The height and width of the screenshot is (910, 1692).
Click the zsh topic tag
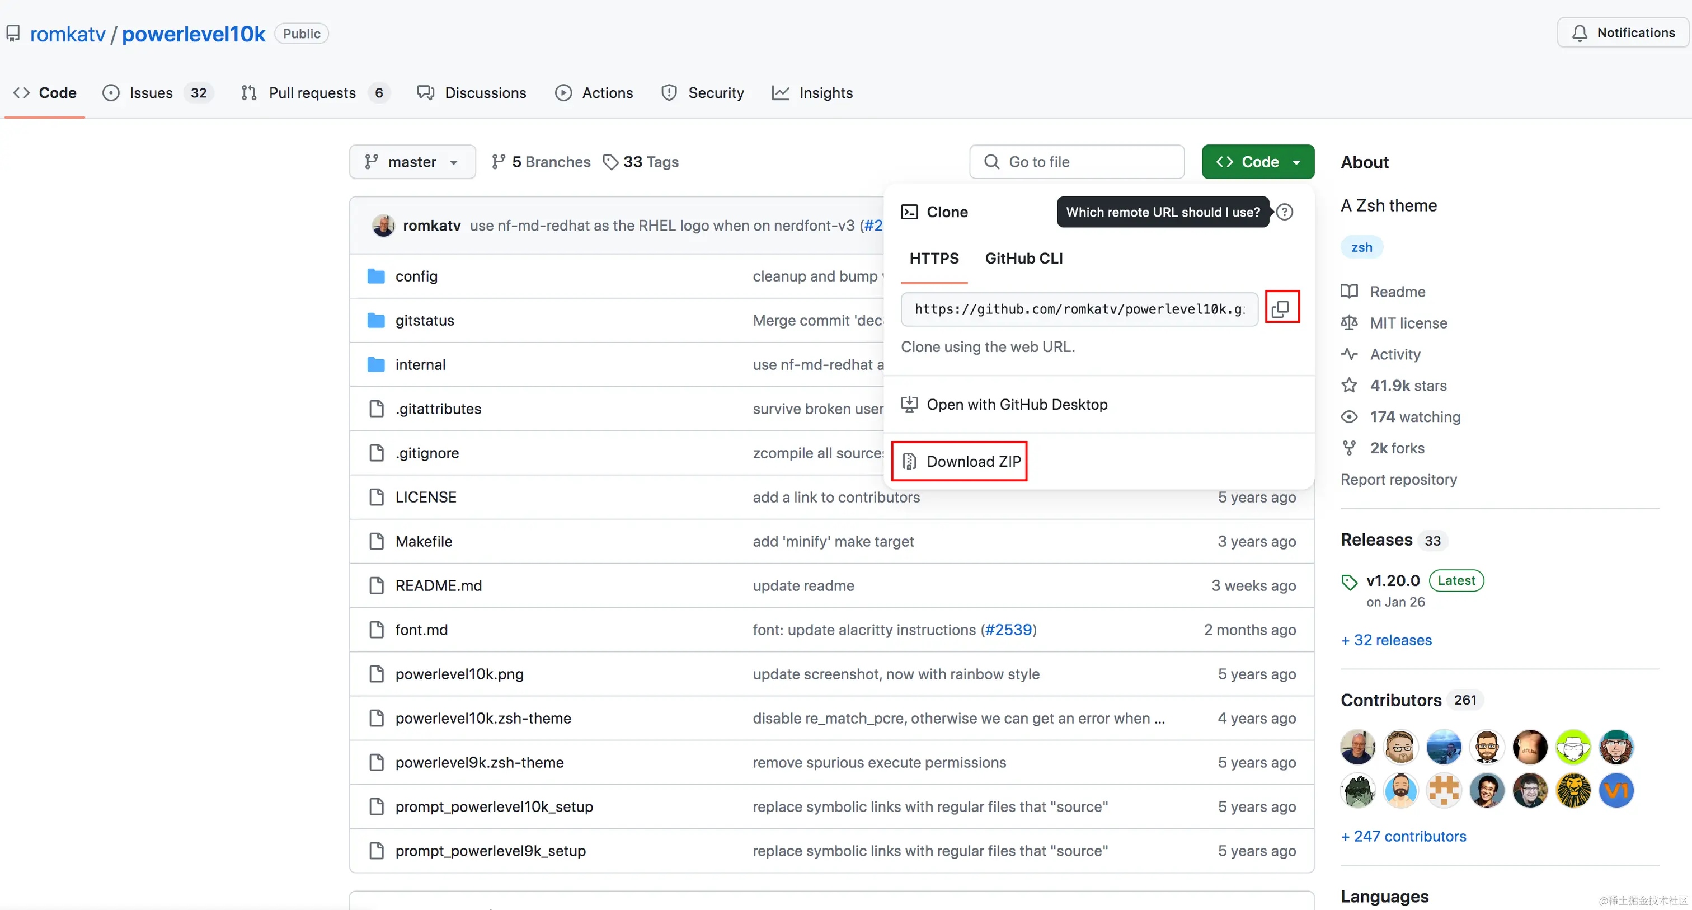(x=1361, y=247)
